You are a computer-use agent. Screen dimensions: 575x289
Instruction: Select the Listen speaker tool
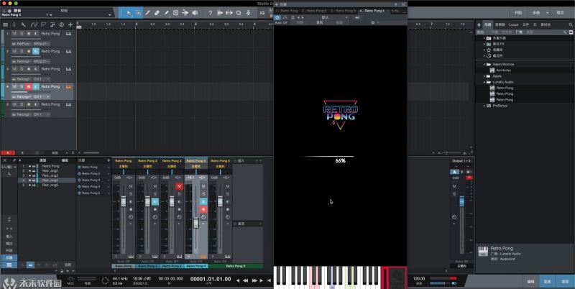[x=195, y=13]
